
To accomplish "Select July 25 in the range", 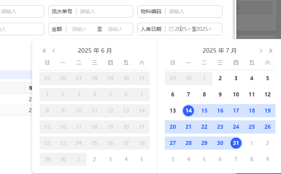I will tap(251, 127).
